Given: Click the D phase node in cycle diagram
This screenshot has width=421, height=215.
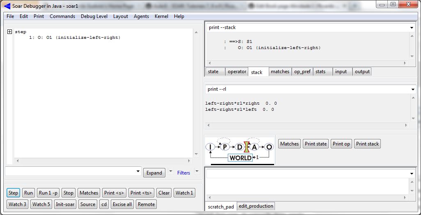Looking at the screenshot, I should click(239, 147).
